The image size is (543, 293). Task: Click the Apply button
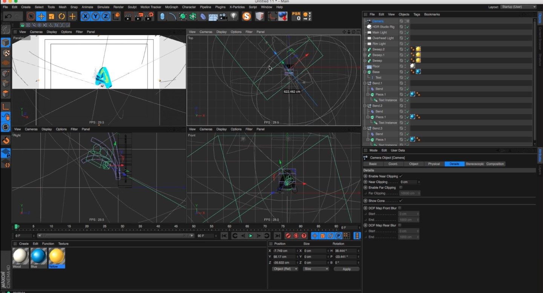coord(347,269)
